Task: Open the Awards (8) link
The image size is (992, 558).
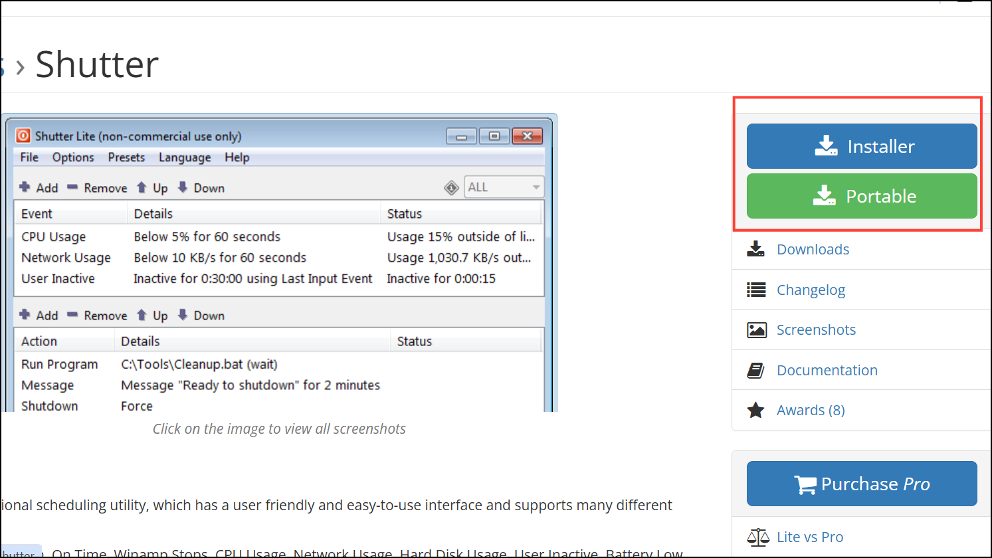Action: pos(811,410)
